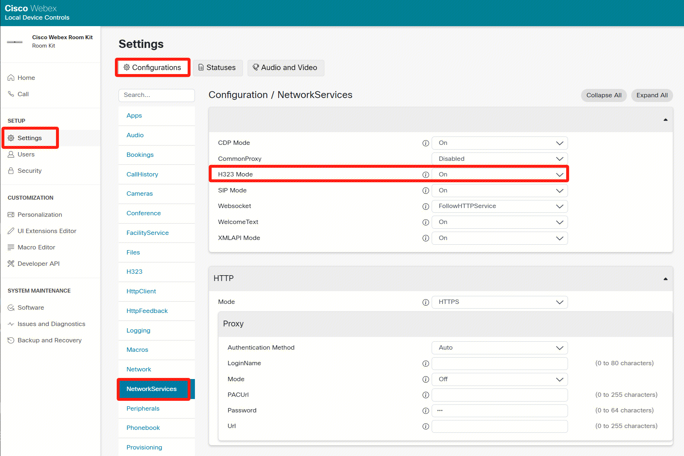Click the info icon next to CDP Mode
The height and width of the screenshot is (456, 684).
(x=426, y=143)
